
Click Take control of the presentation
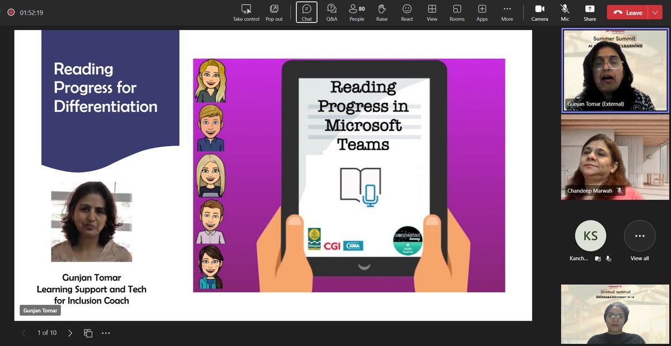pyautogui.click(x=246, y=12)
